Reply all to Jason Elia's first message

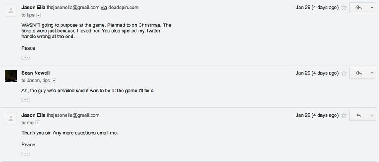pyautogui.click(x=358, y=8)
